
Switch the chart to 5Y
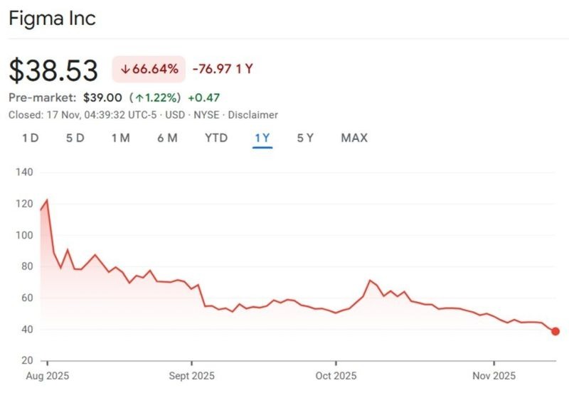[x=305, y=138]
